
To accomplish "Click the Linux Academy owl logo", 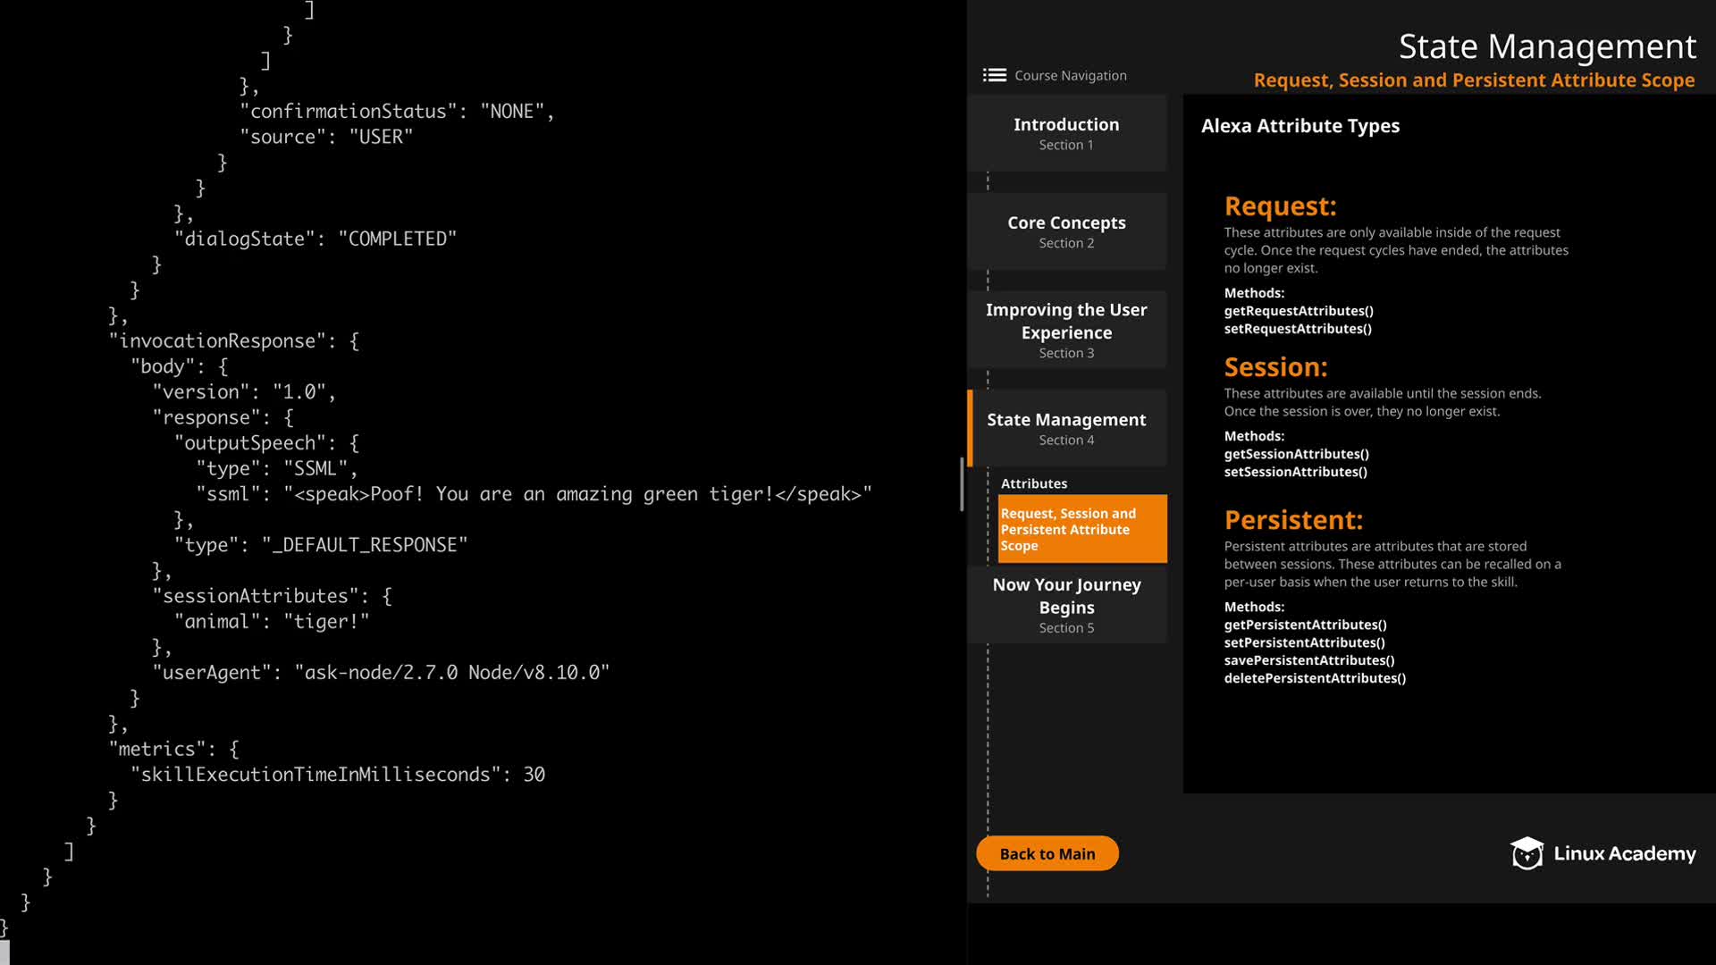I will (1527, 853).
